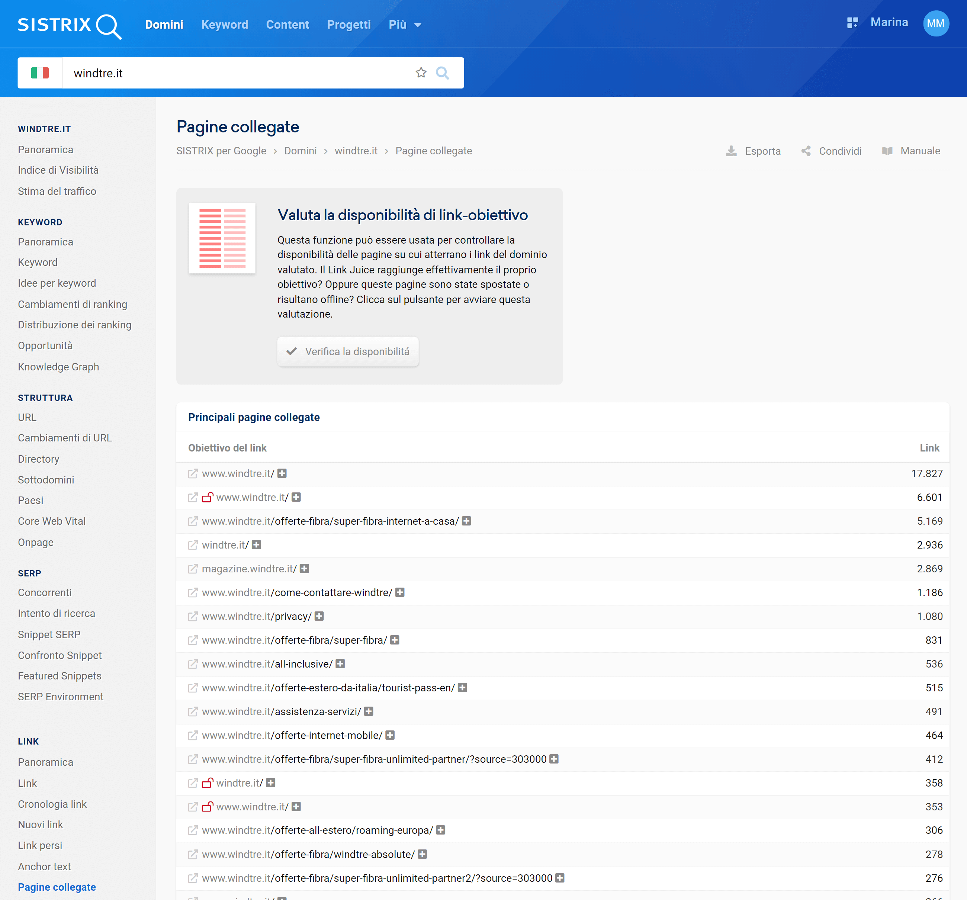Click SISTRIX per Google breadcrumb
This screenshot has width=967, height=900.
[221, 151]
